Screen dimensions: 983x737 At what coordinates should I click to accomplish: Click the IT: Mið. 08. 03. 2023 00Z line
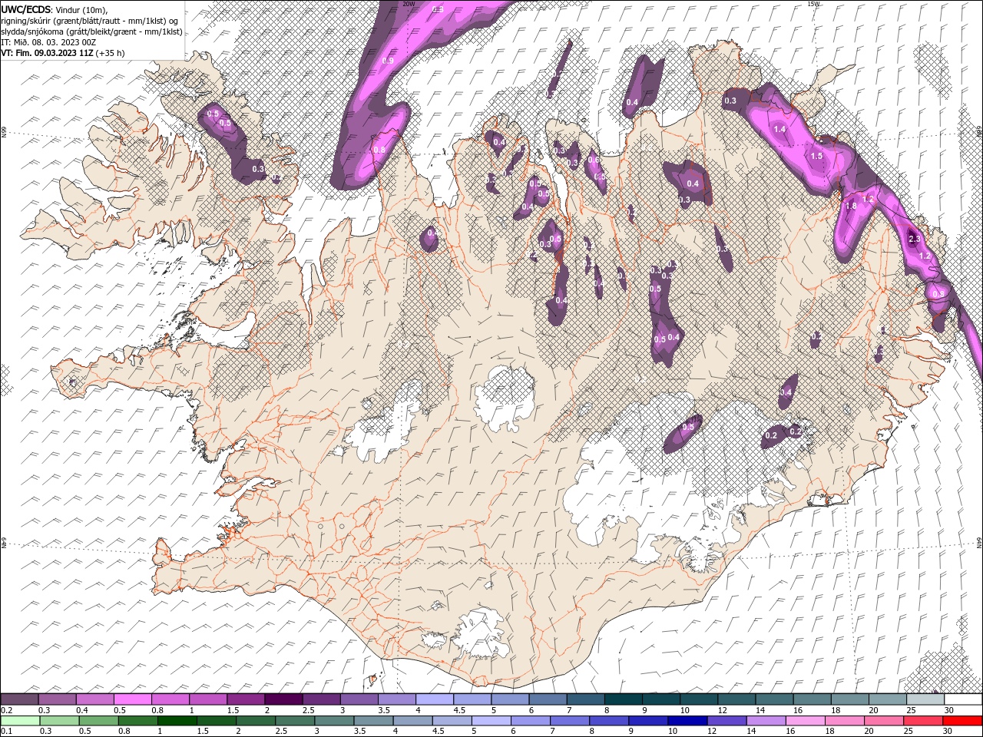(x=48, y=42)
